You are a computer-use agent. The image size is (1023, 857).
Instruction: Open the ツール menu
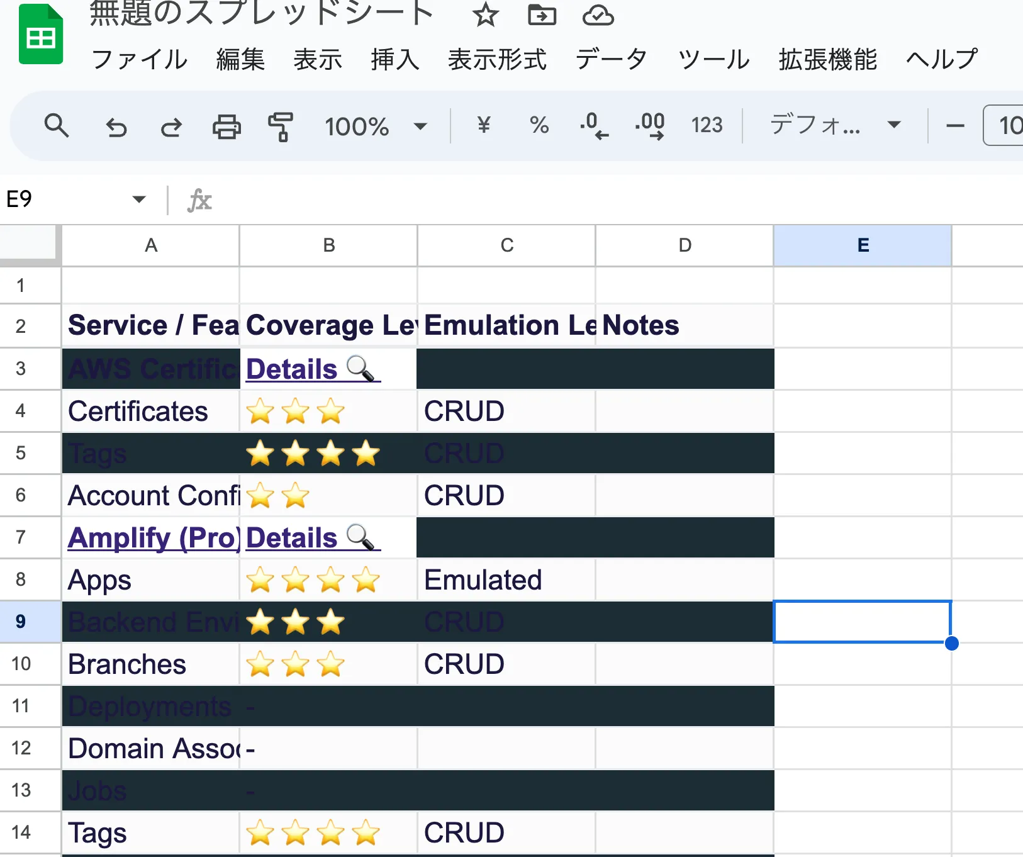click(713, 60)
